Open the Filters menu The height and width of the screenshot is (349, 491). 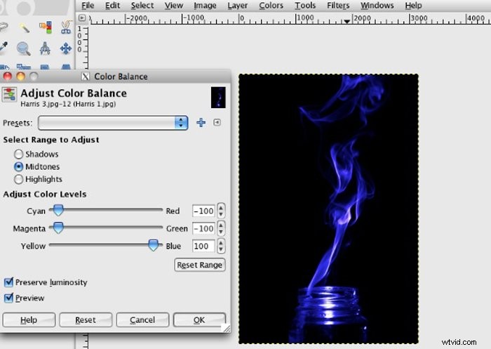pos(338,6)
